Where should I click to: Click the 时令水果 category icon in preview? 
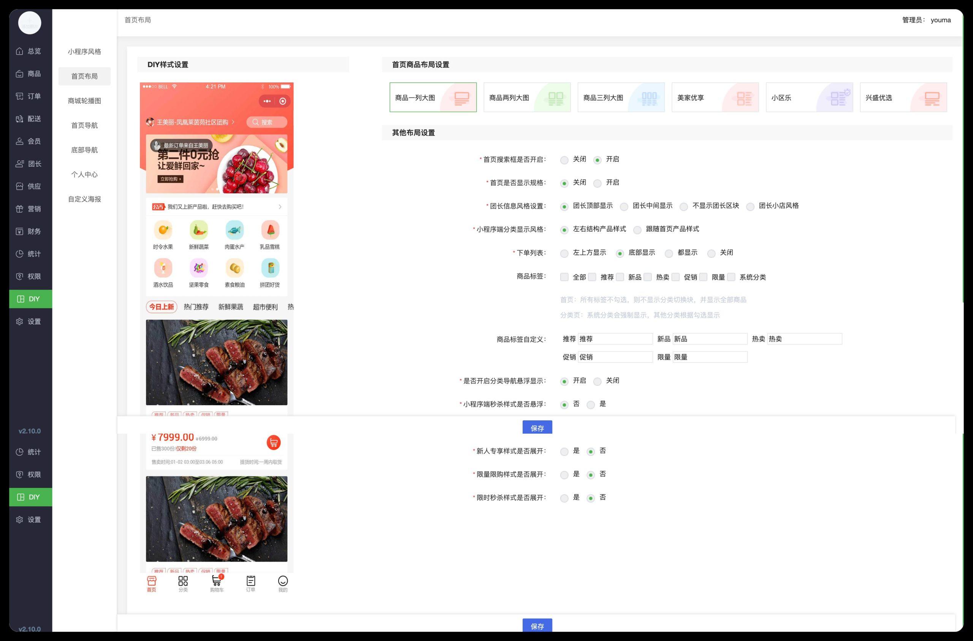163,230
